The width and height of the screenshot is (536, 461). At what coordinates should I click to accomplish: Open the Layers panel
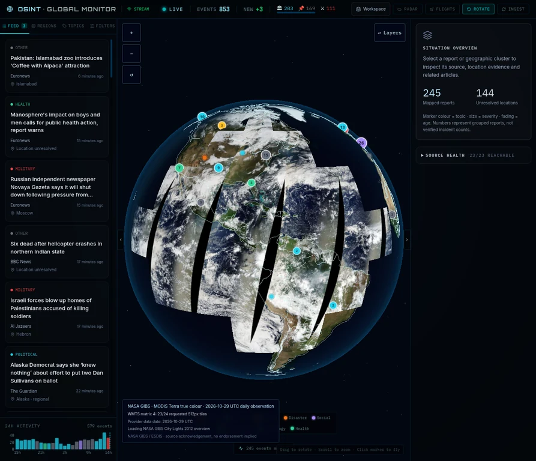click(x=390, y=33)
